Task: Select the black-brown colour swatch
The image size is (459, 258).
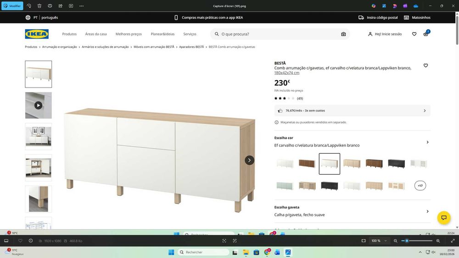Action: [397, 164]
